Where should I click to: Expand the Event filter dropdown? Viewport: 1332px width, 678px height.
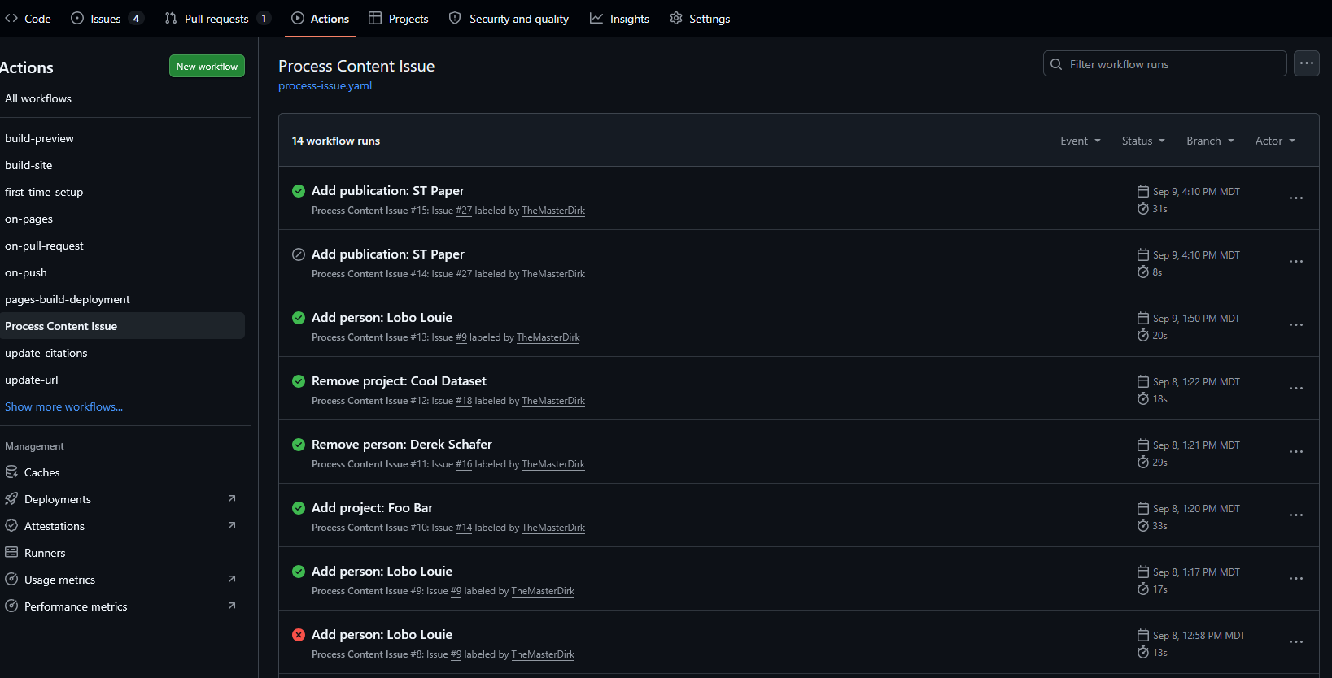pyautogui.click(x=1081, y=141)
